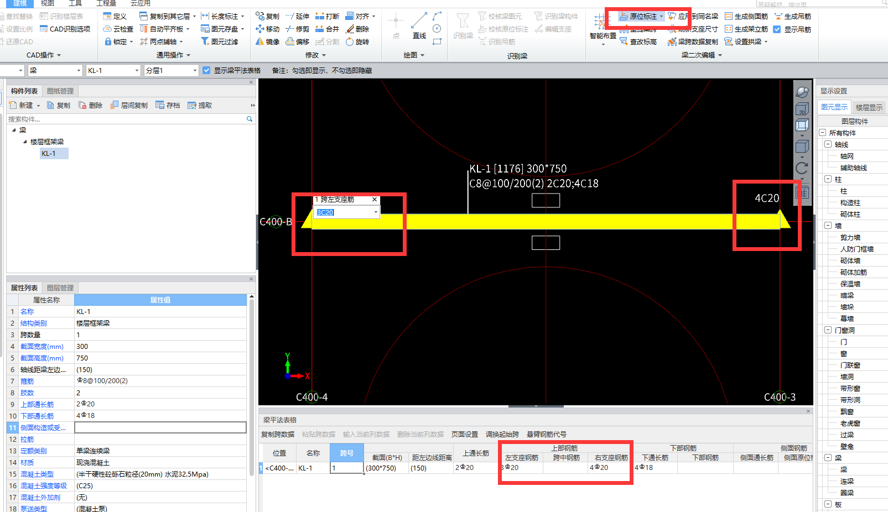Click the 侧面构造 property value field
The width and height of the screenshot is (888, 512).
pyautogui.click(x=160, y=427)
